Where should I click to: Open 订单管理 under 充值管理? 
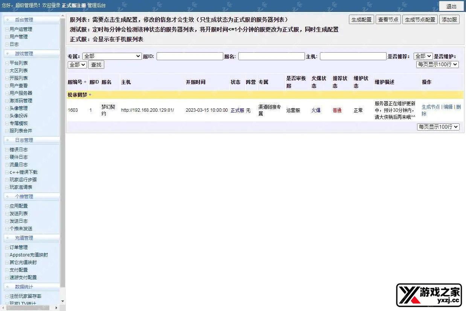click(18, 247)
